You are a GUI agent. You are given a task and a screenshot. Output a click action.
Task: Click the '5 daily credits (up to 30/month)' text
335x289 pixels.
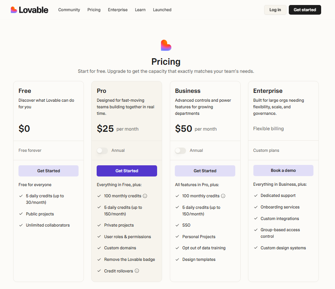coord(45,199)
